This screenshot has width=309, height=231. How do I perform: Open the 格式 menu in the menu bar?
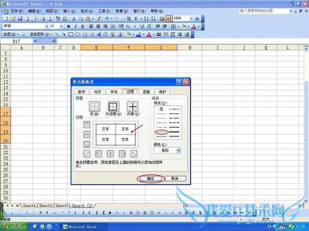click(87, 11)
